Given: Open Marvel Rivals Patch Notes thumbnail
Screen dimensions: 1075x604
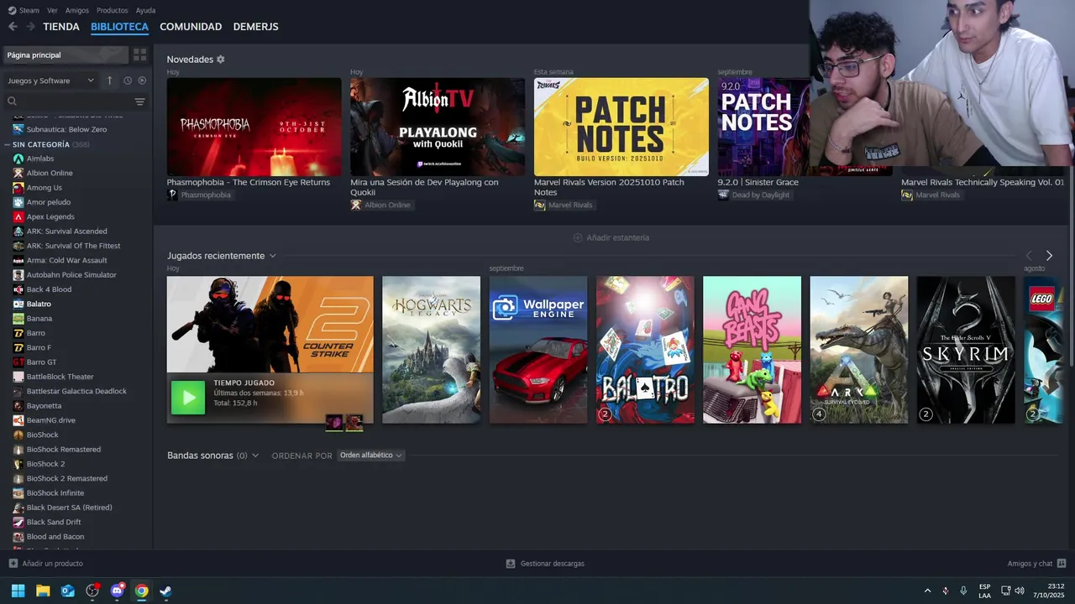Looking at the screenshot, I should click(621, 127).
